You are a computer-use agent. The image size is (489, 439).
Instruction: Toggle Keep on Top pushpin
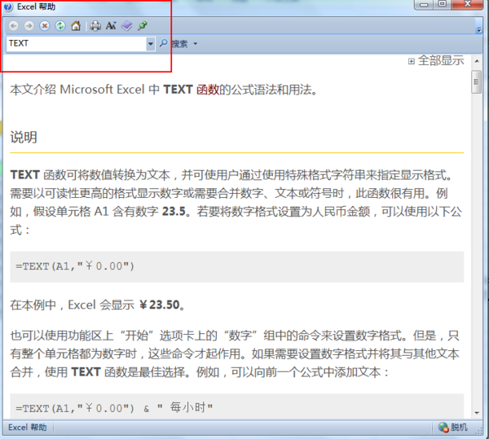click(x=143, y=26)
